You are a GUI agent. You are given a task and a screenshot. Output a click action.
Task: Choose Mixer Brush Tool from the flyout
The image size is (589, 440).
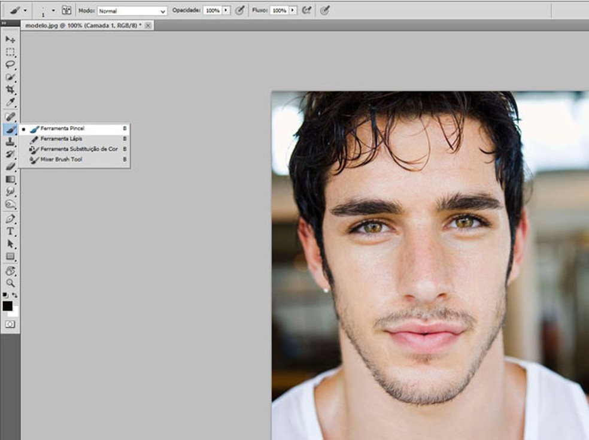pos(61,159)
